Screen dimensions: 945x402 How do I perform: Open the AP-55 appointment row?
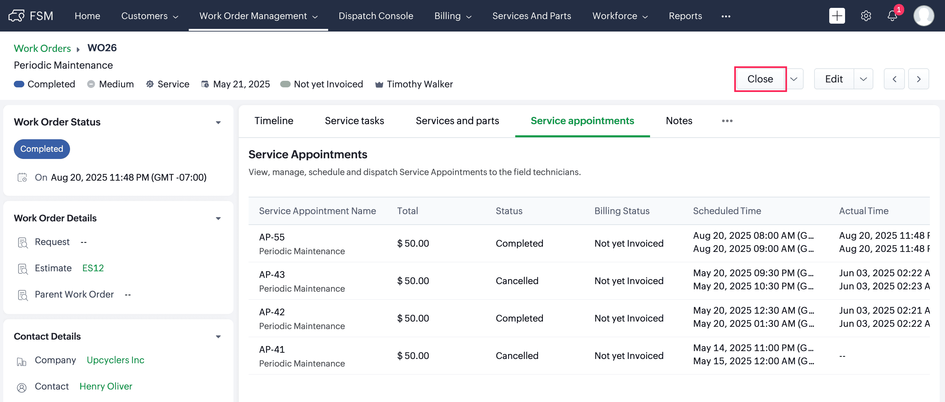(272, 237)
